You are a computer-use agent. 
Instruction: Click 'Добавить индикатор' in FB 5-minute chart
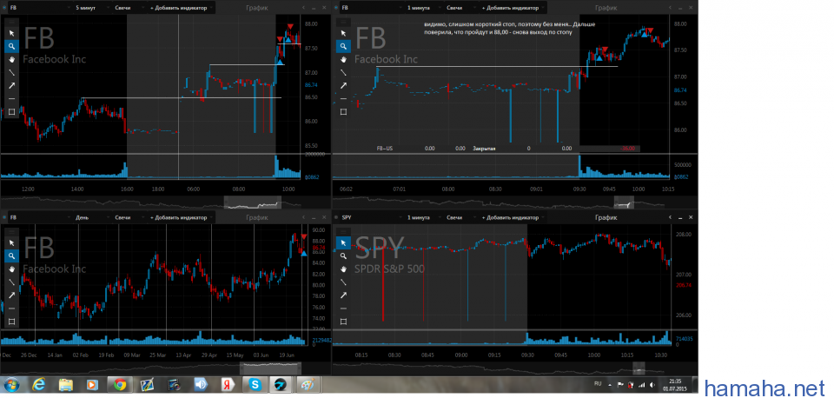[182, 8]
